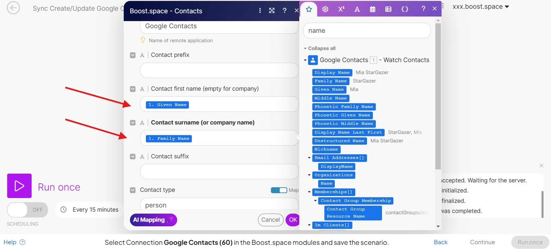Screen dimensions: 551x249
Task: Click the AI Mapping button
Action: pos(153,220)
